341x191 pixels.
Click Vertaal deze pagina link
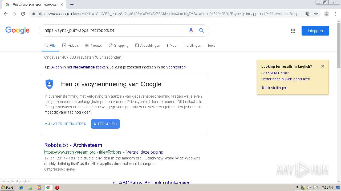coord(145,152)
